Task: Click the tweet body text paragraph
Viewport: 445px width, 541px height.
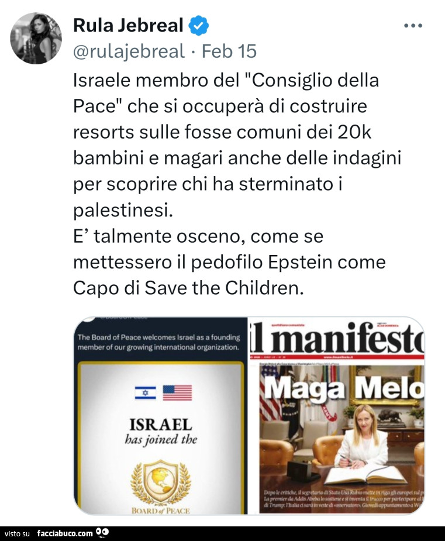Action: click(237, 184)
